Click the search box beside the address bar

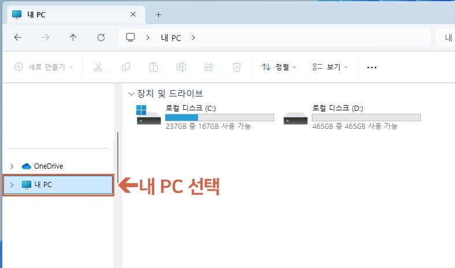pyautogui.click(x=445, y=38)
